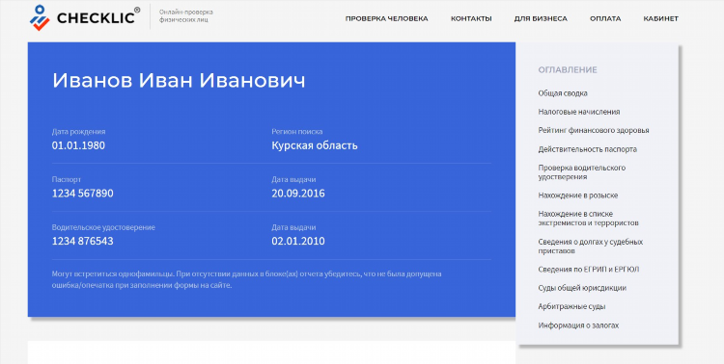Open Рейтинг финансового здоровья link
The width and height of the screenshot is (724, 364).
tap(594, 130)
